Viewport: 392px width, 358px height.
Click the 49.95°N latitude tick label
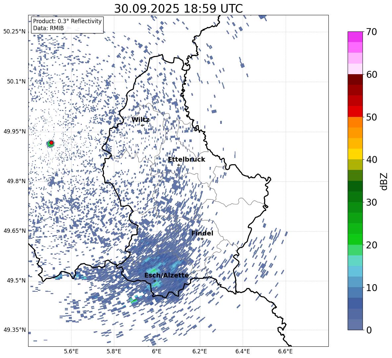(x=15, y=131)
